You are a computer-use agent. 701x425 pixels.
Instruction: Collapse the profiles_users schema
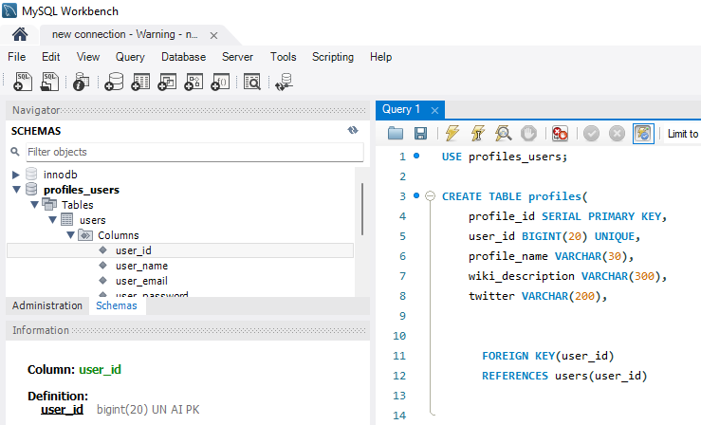tap(16, 190)
